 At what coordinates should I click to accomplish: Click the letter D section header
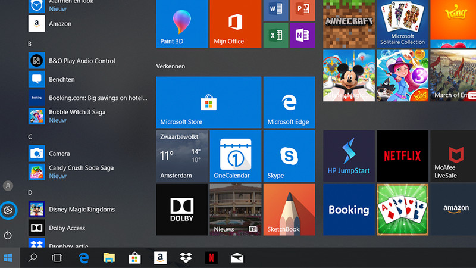click(x=30, y=192)
